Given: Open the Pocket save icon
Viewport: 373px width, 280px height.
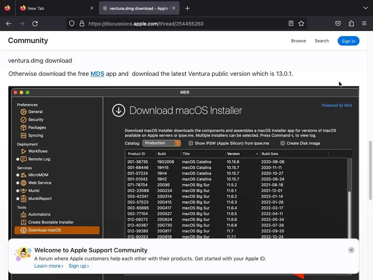Looking at the screenshot, I should point(338,23).
